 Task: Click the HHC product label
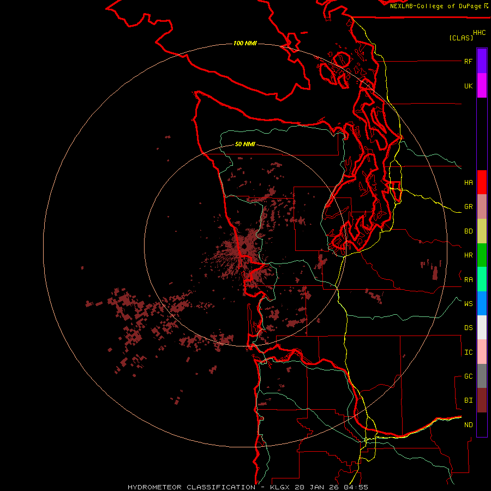click(479, 33)
